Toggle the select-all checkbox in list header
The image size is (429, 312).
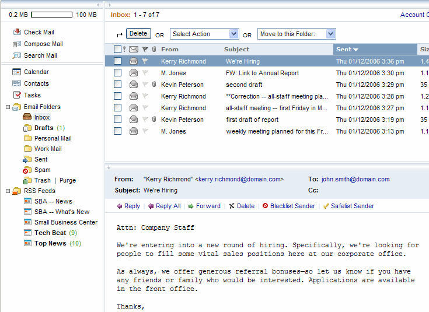tap(118, 50)
